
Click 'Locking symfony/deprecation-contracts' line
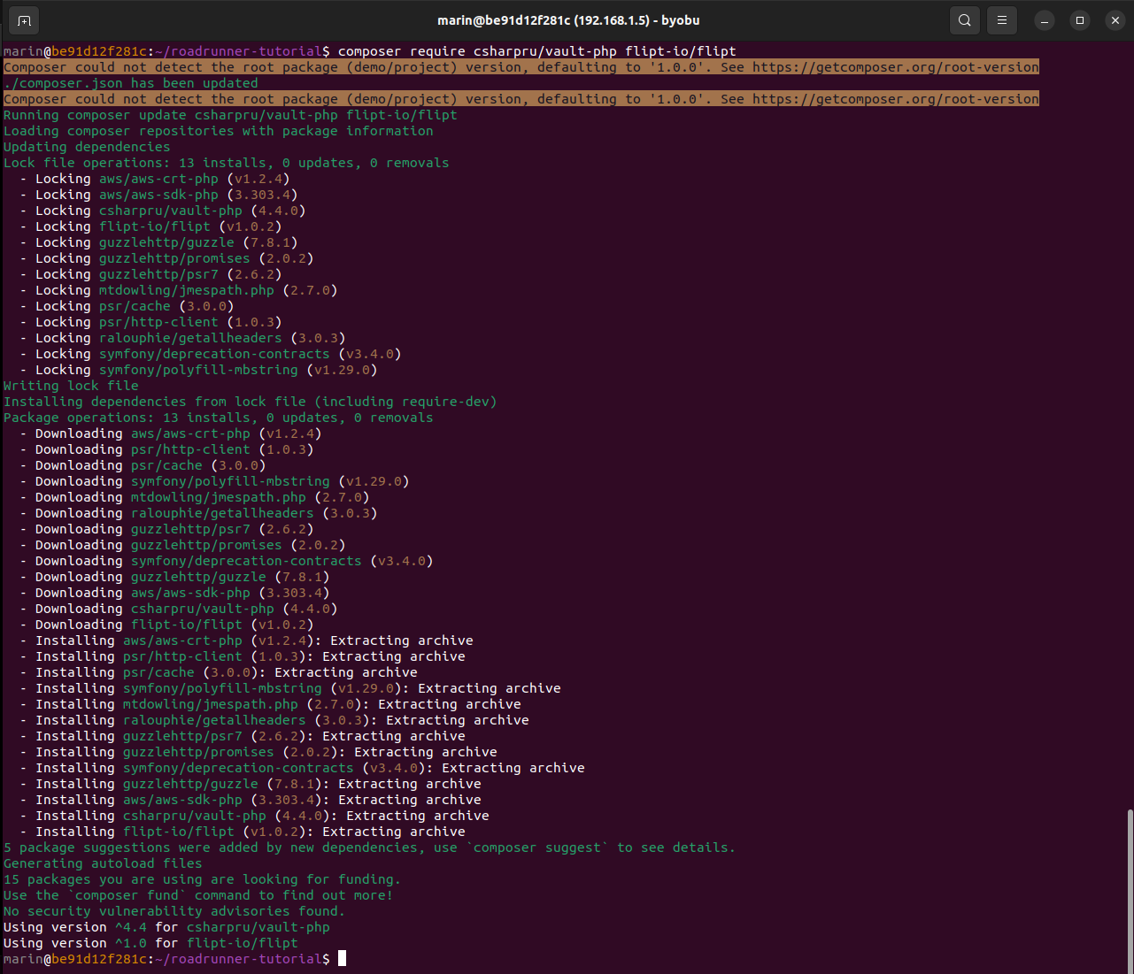(211, 354)
